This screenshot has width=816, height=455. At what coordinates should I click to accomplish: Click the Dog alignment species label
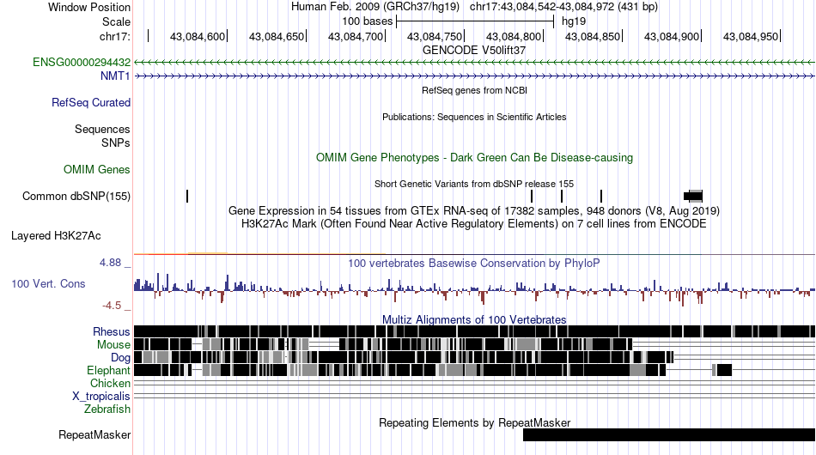coord(120,357)
